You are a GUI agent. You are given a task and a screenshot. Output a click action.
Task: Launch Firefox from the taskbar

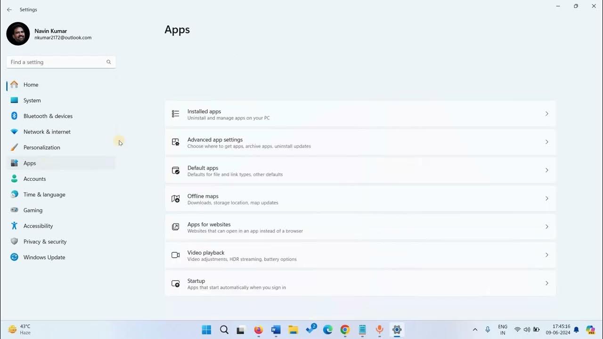(258, 330)
